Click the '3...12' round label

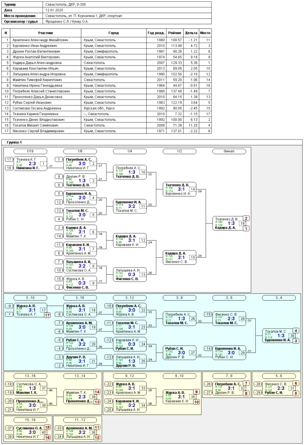[129, 298]
